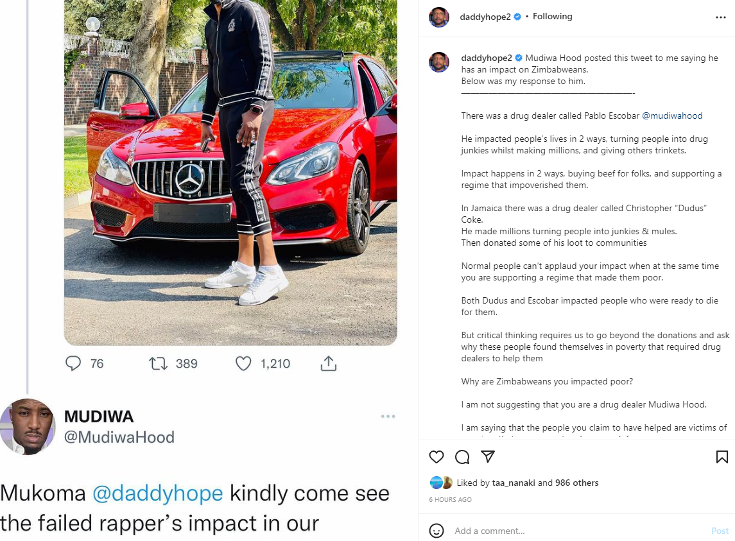This screenshot has width=735, height=541.
Task: Open taa_nanaki profile from likes
Action: [x=514, y=483]
